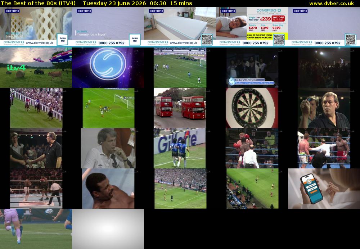The image size is (360, 249).
Task: Select the Gillette hoarding football thumbnail
Action: pos(180,148)
